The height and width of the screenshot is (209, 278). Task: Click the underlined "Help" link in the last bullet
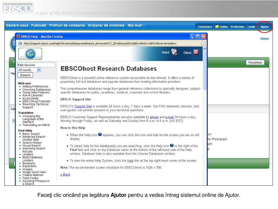tap(130, 161)
